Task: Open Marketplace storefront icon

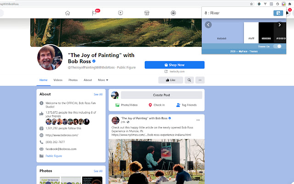Action: (147, 13)
